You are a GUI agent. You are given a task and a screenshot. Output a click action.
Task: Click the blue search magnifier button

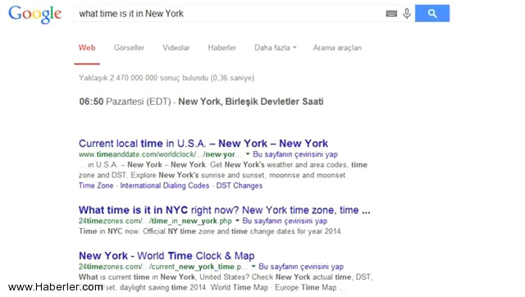pos(432,13)
